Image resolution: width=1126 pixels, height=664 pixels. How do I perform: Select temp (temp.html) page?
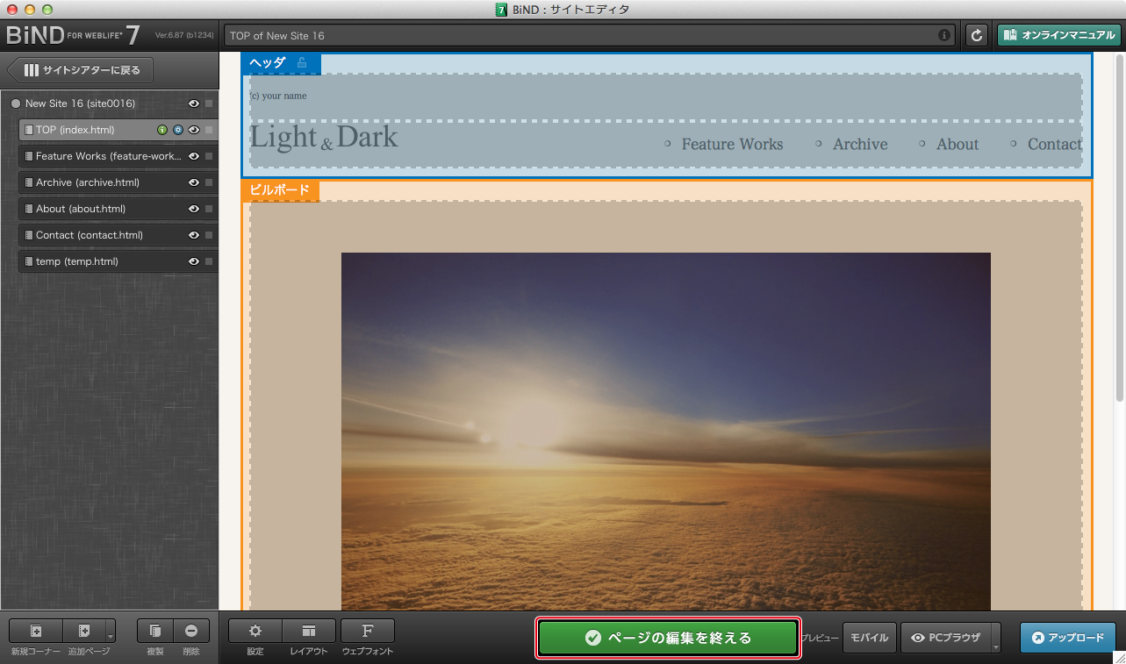point(118,261)
